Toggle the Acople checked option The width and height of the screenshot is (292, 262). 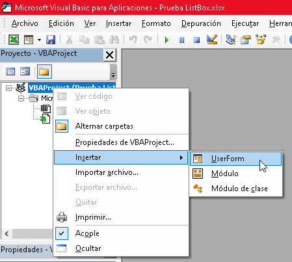121,233
